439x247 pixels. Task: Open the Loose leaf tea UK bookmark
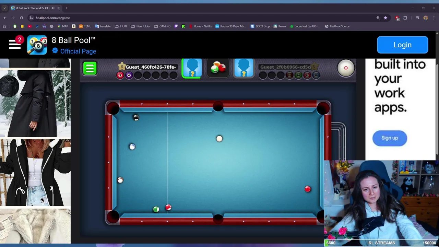305,26
